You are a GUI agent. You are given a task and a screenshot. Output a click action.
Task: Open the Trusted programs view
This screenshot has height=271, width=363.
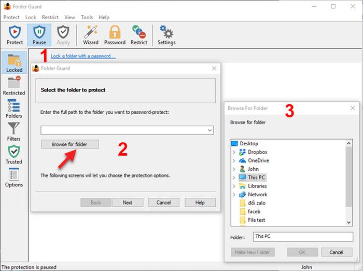pyautogui.click(x=14, y=155)
